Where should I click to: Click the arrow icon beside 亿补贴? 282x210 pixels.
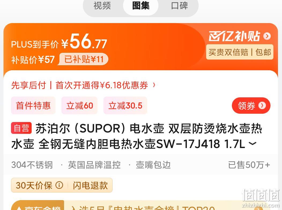click(x=267, y=36)
